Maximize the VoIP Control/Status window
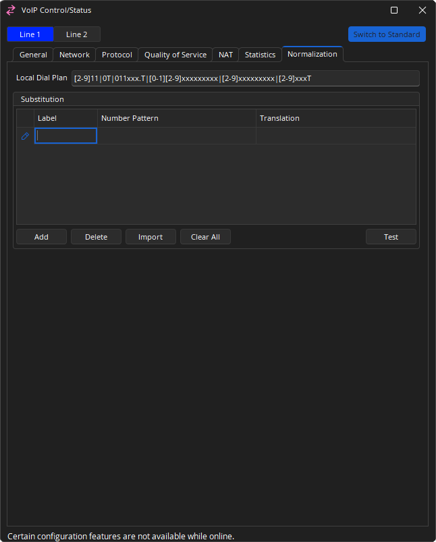The image size is (436, 542). coord(394,10)
